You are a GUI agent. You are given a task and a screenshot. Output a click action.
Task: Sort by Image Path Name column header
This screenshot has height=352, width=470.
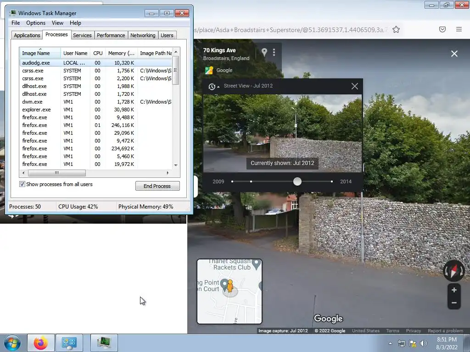(155, 53)
